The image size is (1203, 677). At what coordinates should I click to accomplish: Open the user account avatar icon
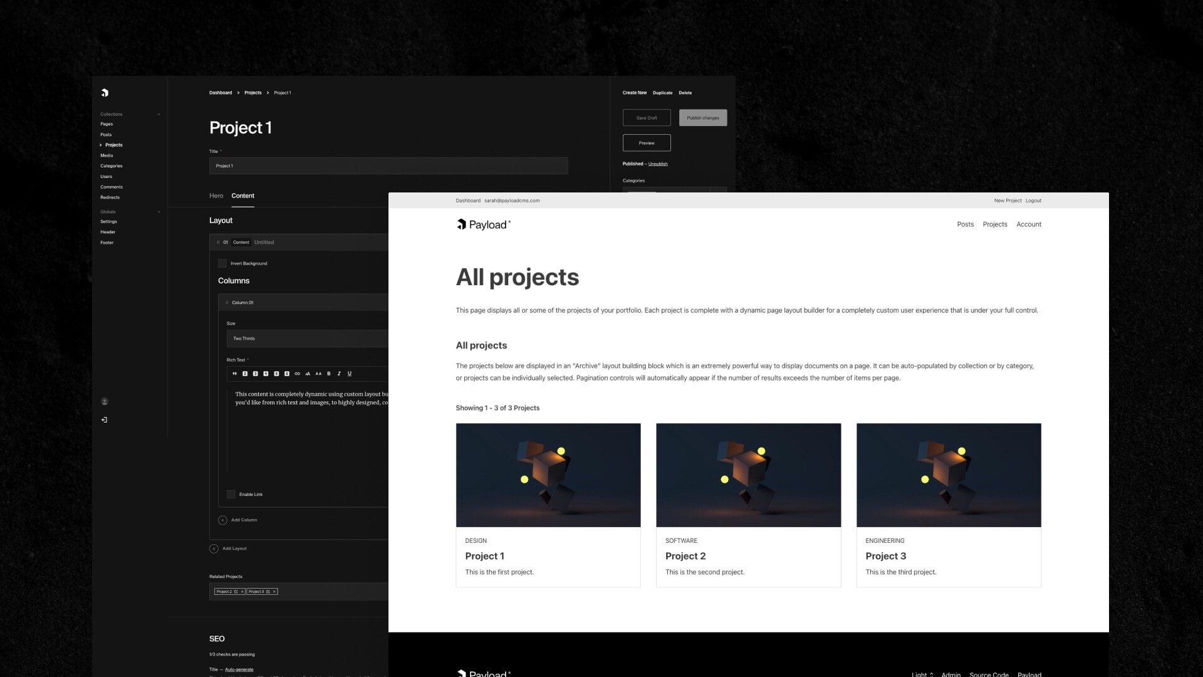(x=105, y=401)
